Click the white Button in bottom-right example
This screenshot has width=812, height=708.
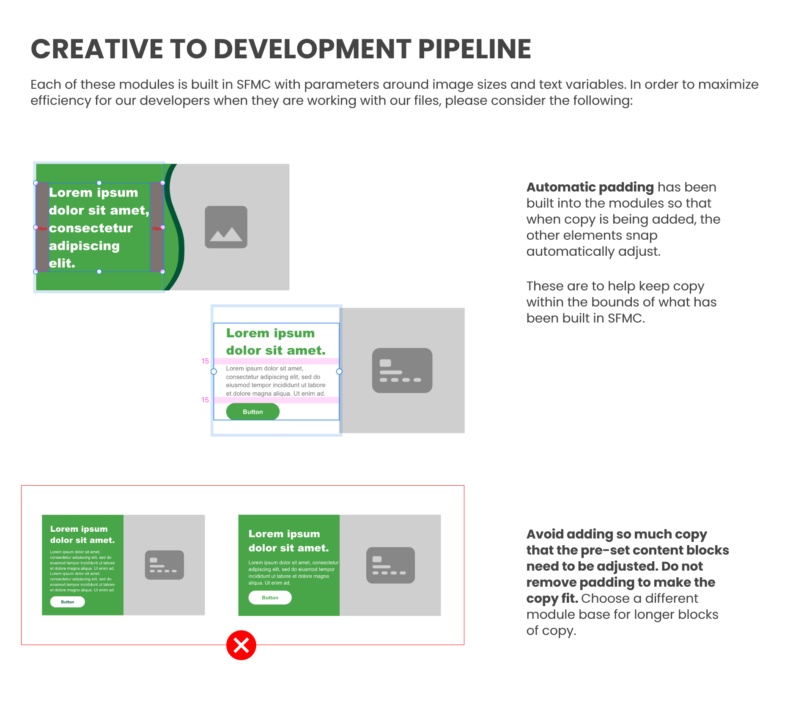tap(270, 598)
